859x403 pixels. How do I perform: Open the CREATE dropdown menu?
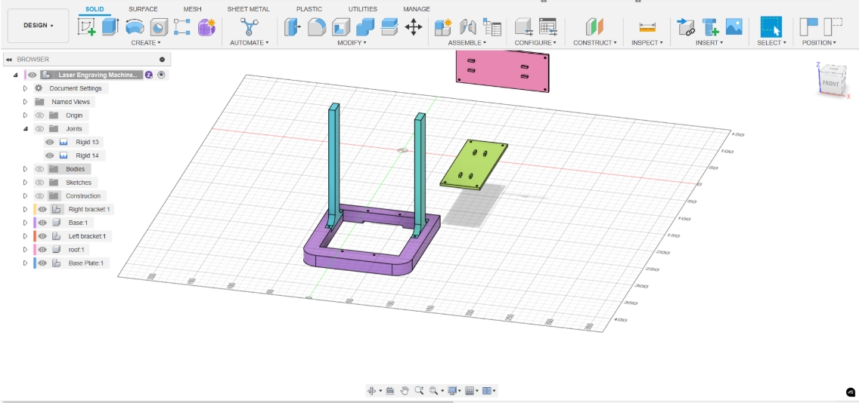[x=146, y=43]
